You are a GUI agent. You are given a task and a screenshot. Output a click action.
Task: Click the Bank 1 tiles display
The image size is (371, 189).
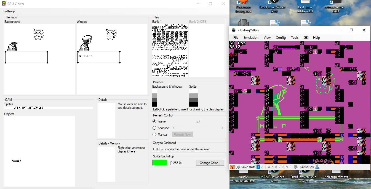click(170, 51)
